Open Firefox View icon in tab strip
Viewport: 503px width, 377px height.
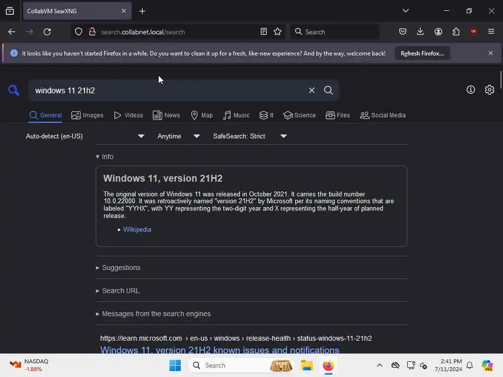point(10,11)
